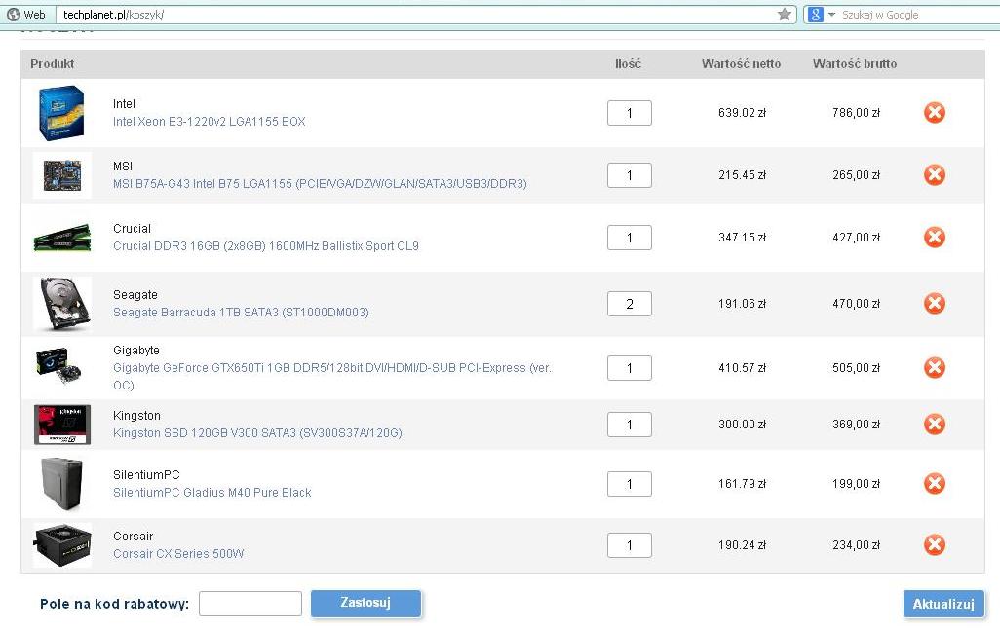This screenshot has width=1000, height=630.
Task: Select net price 639.02 zł
Action: 742,113
